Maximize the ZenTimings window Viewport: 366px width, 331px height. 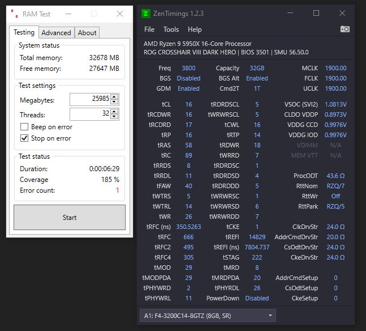[316, 13]
